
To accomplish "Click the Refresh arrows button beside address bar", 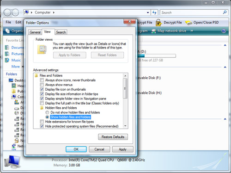I will [154, 12].
